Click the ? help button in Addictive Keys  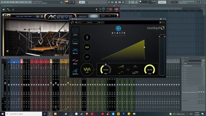point(115,16)
